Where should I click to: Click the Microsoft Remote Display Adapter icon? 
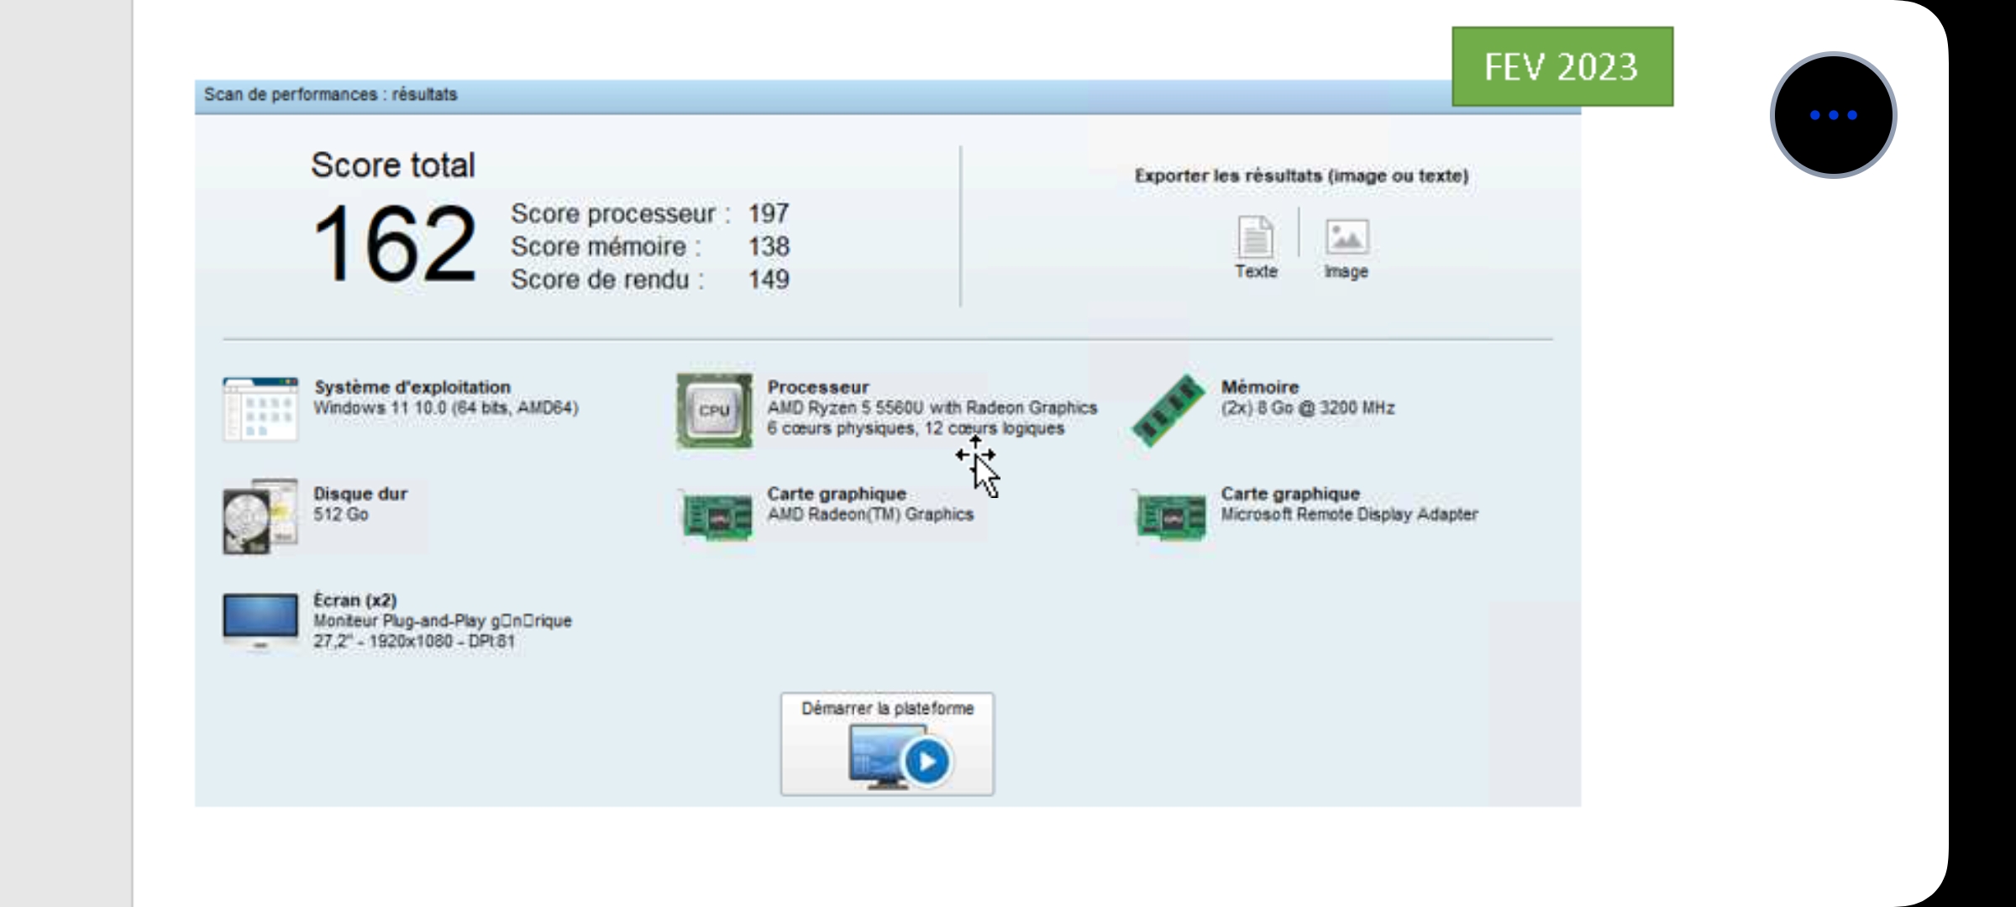click(x=1170, y=516)
